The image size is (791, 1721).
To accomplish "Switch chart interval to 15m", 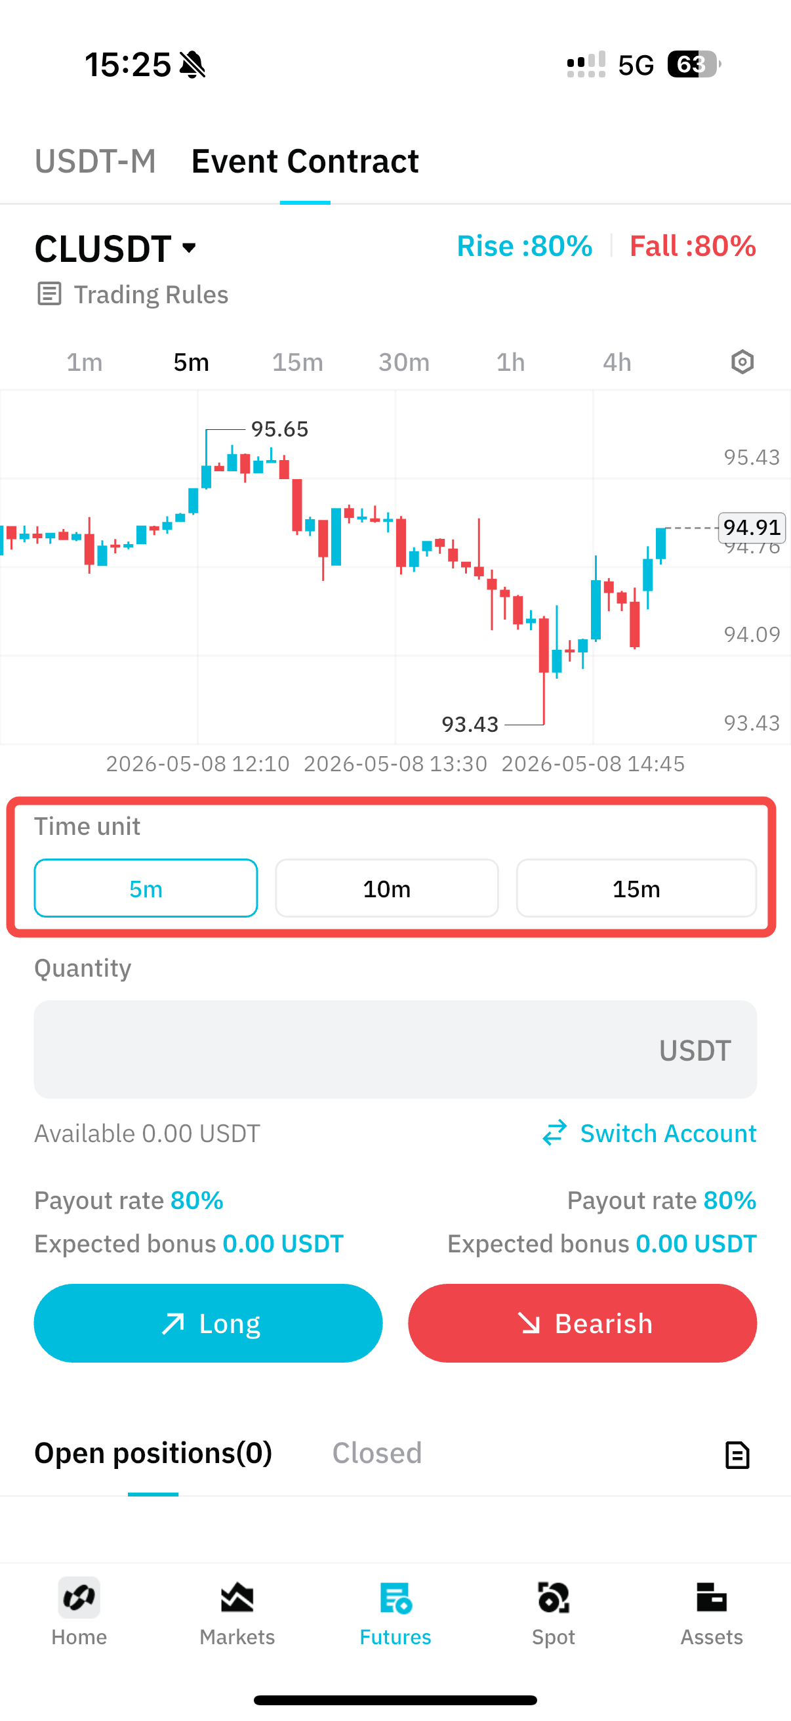I will pos(297,362).
